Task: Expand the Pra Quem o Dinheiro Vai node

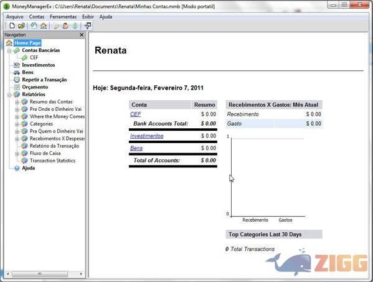Action: (17, 132)
